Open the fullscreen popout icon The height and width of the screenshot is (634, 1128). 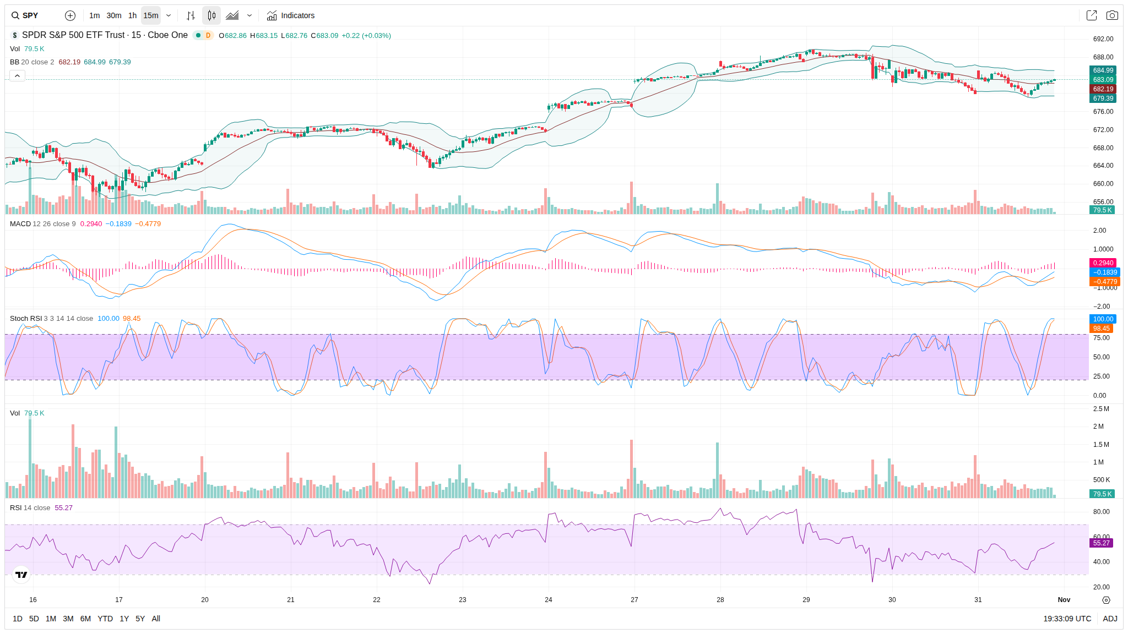1091,15
